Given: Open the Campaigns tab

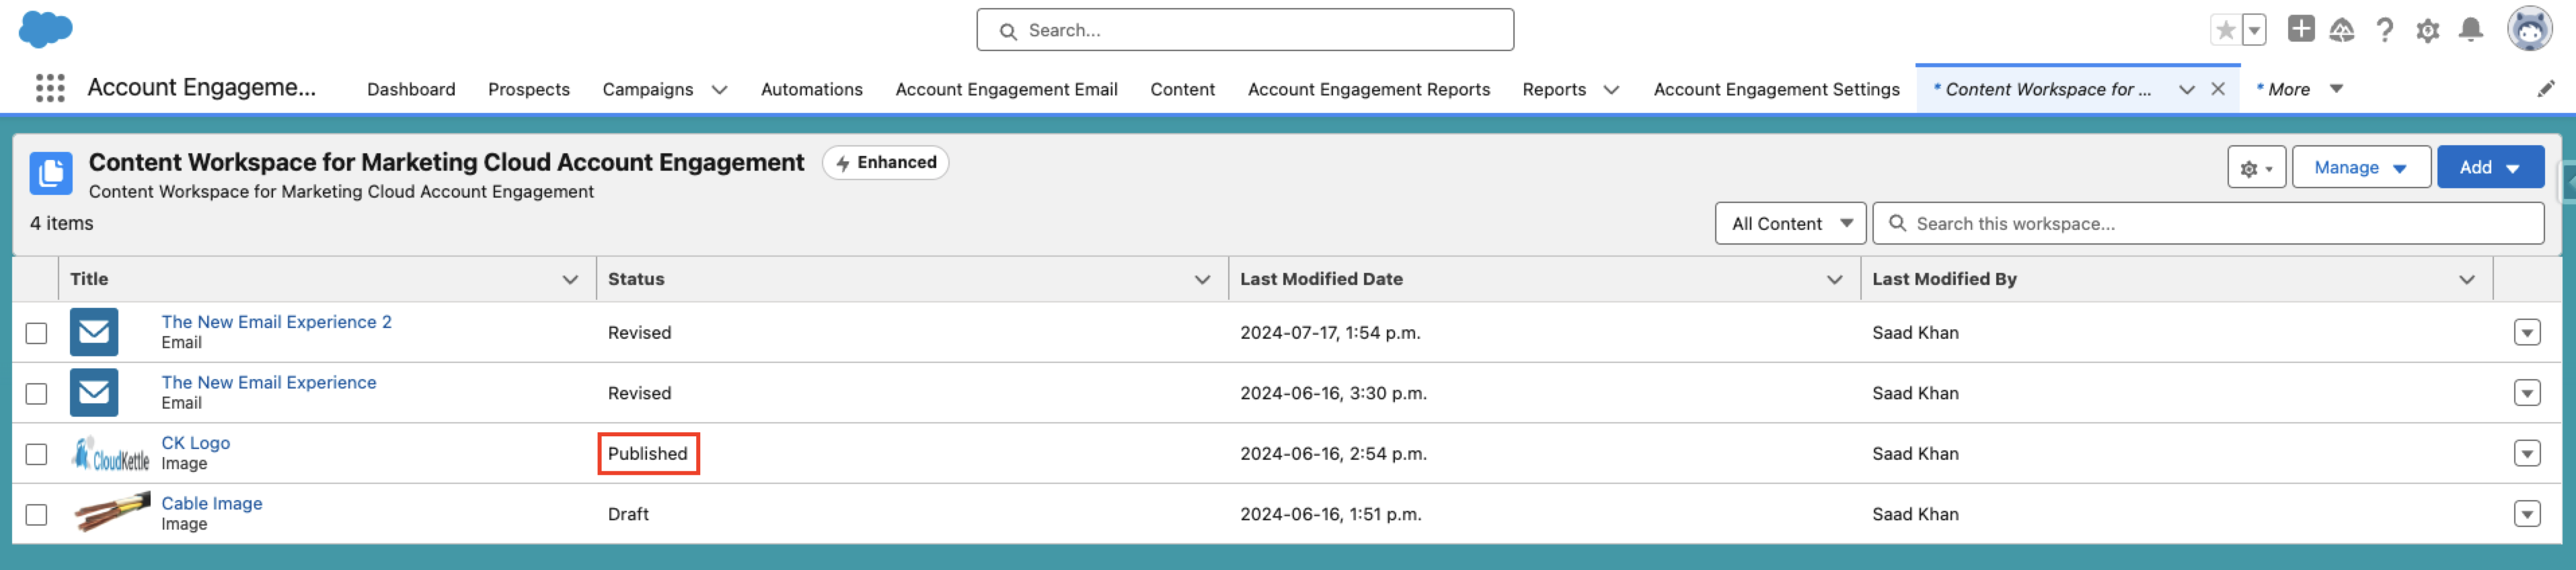Looking at the screenshot, I should 647,89.
